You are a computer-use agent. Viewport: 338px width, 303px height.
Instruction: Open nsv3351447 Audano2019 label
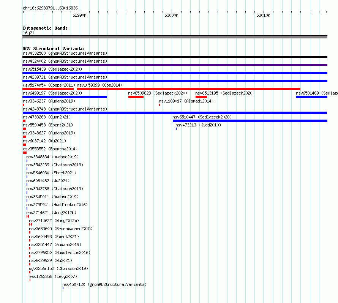[55, 245]
